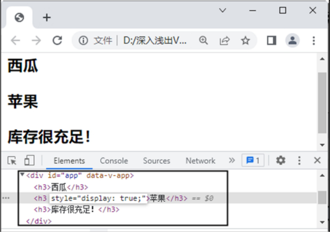Click the share page icon
The image size is (330, 232).
[x=224, y=41]
